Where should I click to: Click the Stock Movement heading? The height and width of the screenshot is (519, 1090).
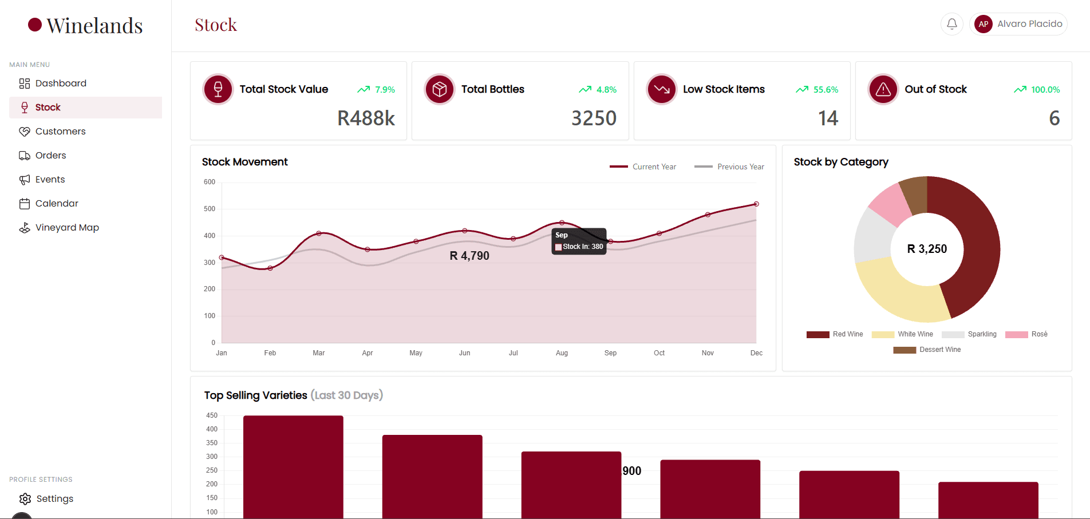coord(245,162)
